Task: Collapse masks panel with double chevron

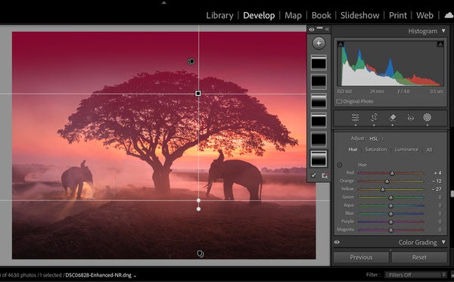Action: [x=327, y=29]
